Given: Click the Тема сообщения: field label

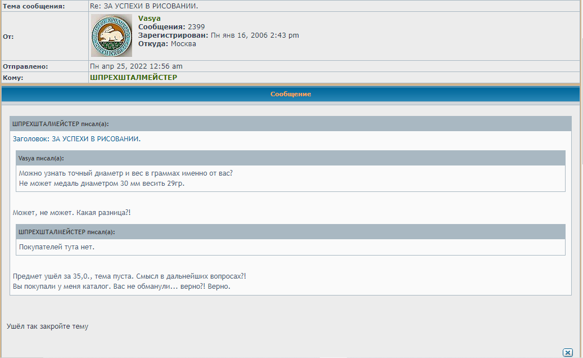Looking at the screenshot, I should pyautogui.click(x=34, y=6).
